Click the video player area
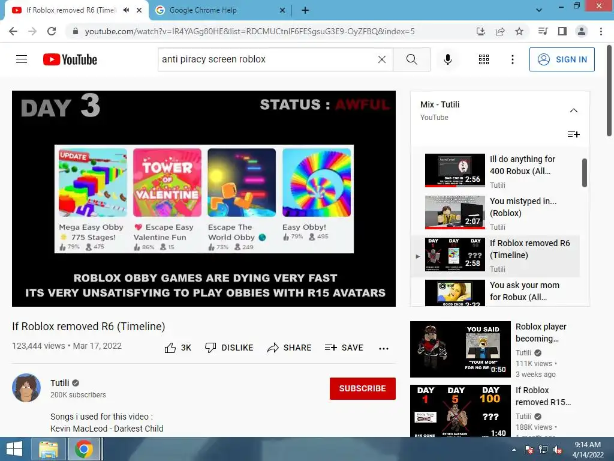 pos(204,198)
